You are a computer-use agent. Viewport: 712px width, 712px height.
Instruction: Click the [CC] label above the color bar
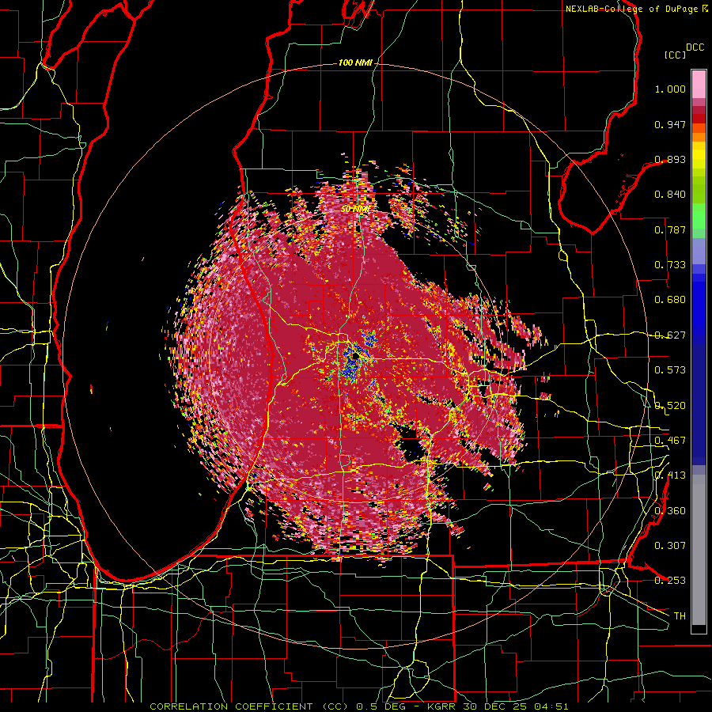click(x=675, y=55)
